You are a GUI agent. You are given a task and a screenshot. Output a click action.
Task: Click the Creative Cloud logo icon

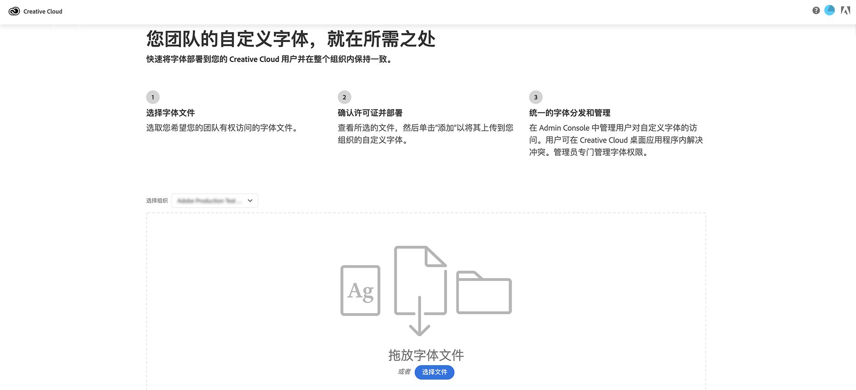14,11
